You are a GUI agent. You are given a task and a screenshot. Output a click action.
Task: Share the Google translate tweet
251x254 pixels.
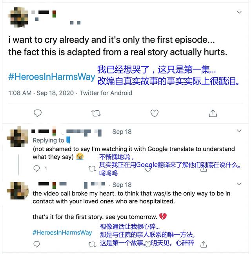point(204,169)
